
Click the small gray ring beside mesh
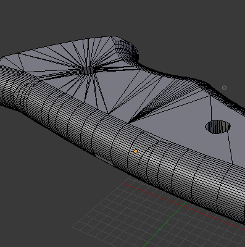tap(224, 88)
